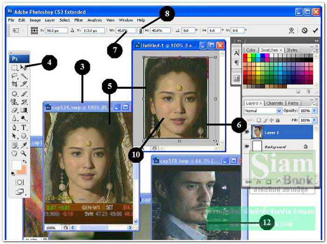The width and height of the screenshot is (327, 244).
Task: Open the Fill slider arrow
Action: 314,120
